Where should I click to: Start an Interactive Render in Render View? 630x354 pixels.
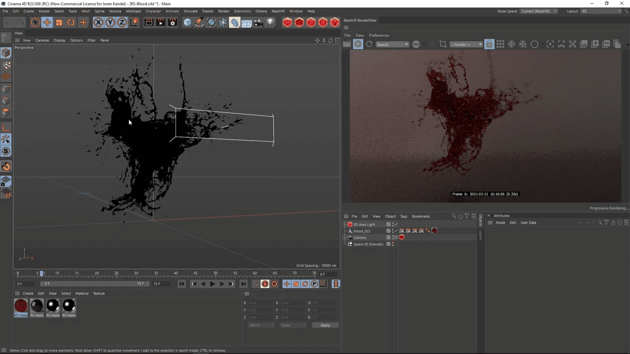click(x=357, y=44)
